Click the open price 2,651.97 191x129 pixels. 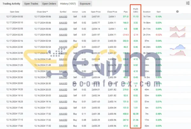(x=96, y=35)
